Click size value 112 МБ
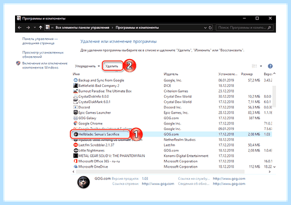The image size is (291, 205). (x=255, y=167)
